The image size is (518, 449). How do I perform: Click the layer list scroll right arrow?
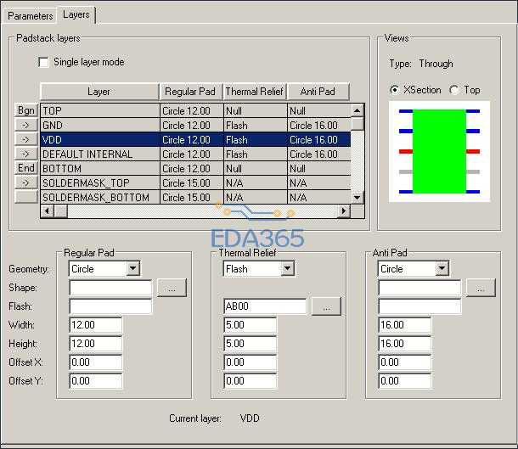[344, 210]
